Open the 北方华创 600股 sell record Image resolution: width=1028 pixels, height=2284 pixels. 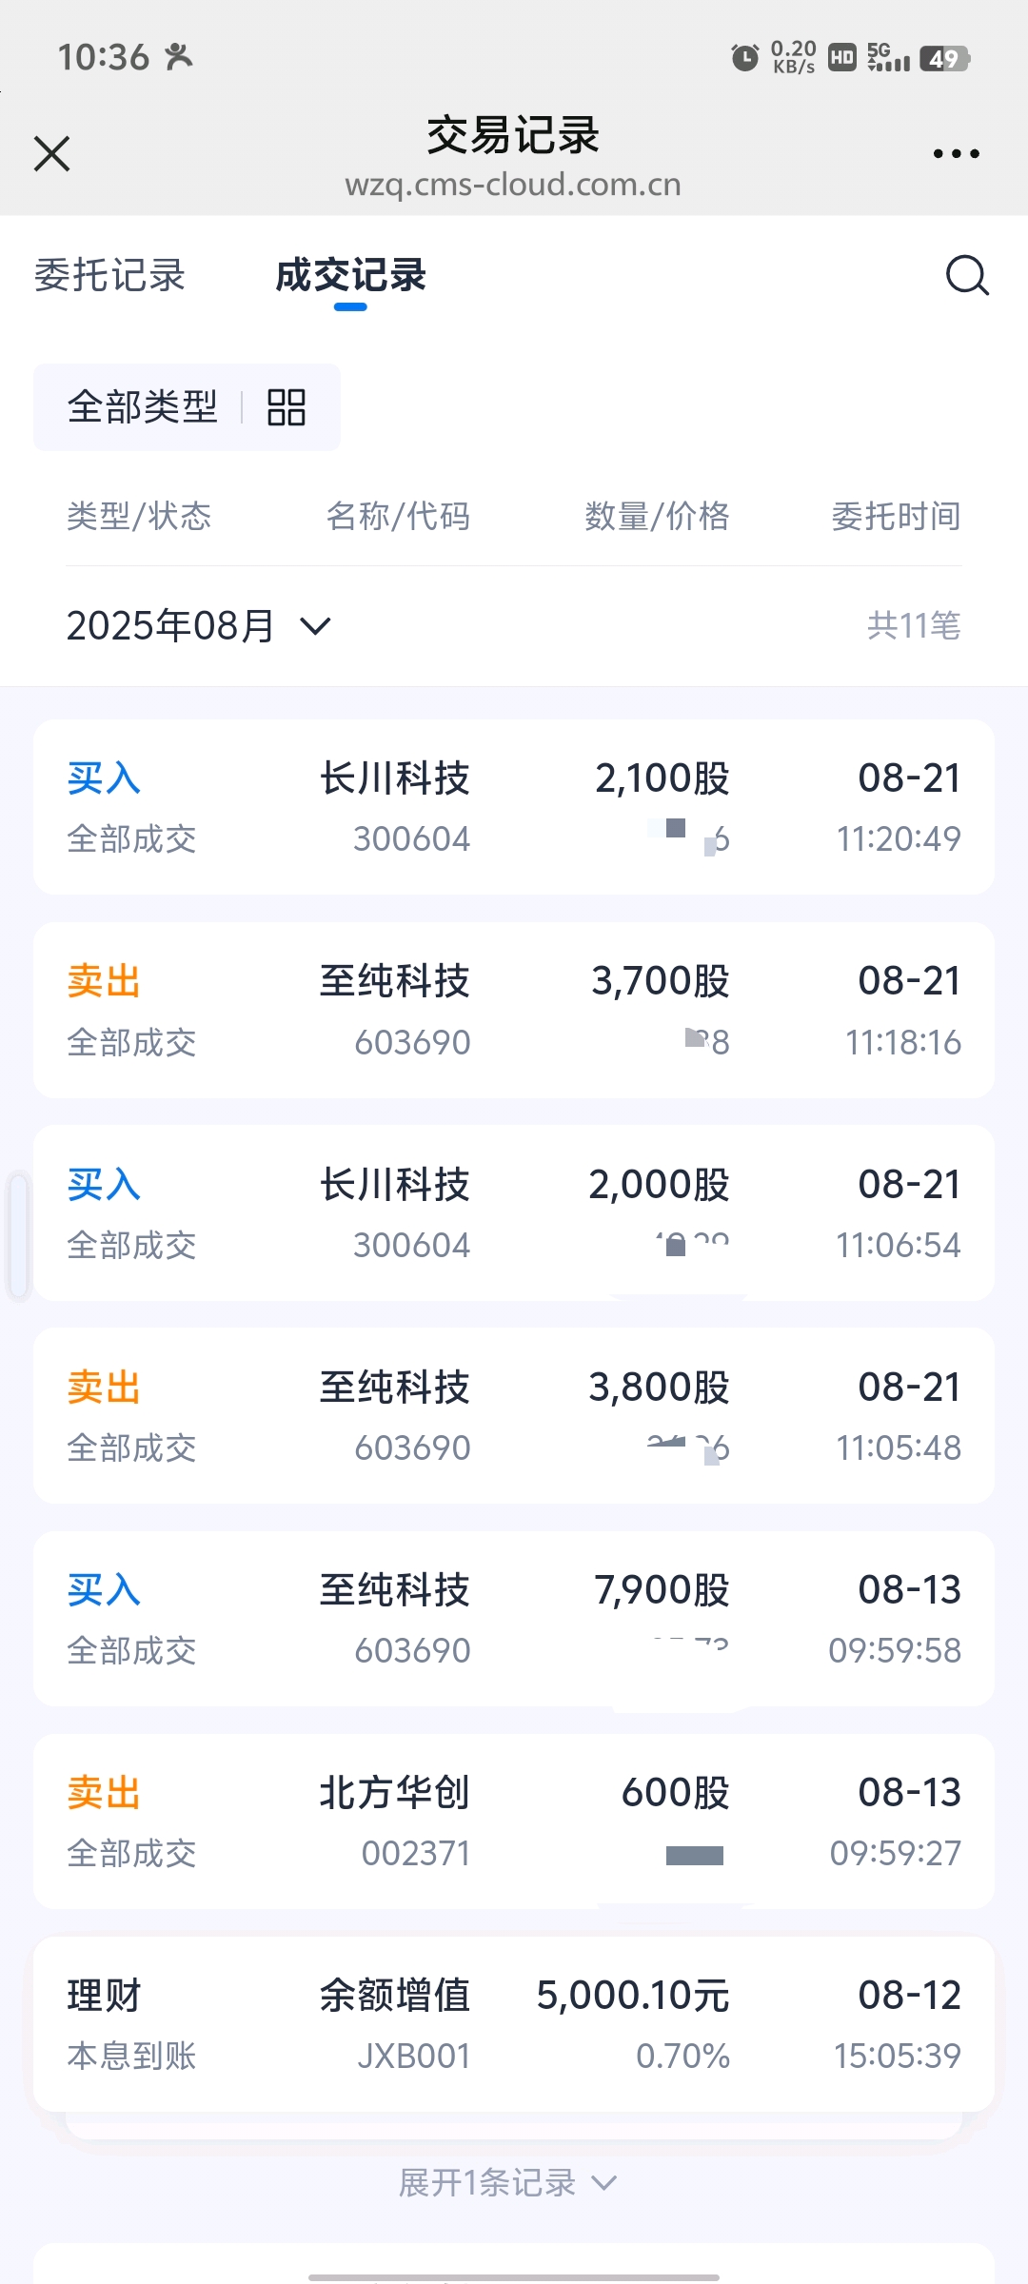click(514, 1821)
